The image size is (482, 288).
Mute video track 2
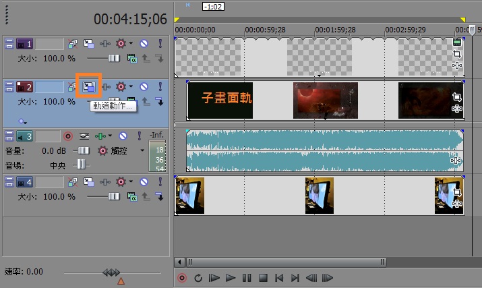(144, 87)
